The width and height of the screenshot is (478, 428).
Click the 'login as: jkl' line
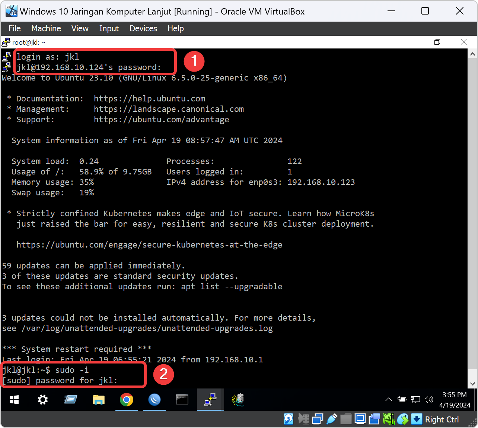point(48,57)
